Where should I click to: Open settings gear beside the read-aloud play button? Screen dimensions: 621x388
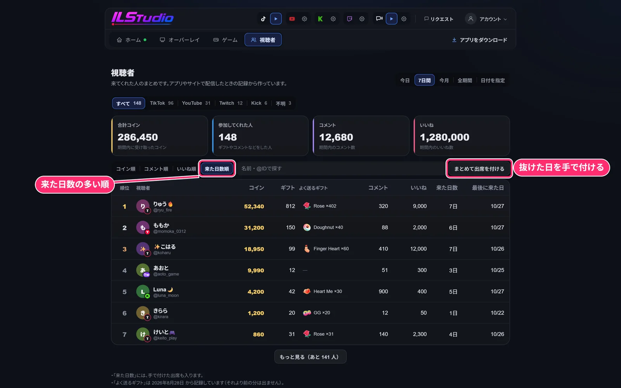pos(404,19)
